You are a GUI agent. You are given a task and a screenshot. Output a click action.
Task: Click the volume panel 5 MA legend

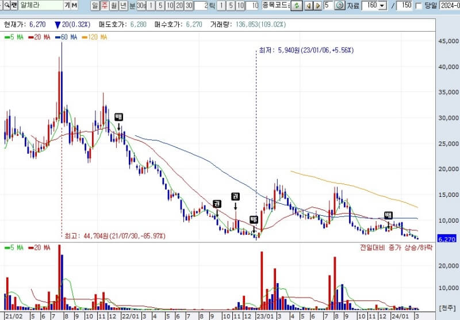[x=14, y=247]
